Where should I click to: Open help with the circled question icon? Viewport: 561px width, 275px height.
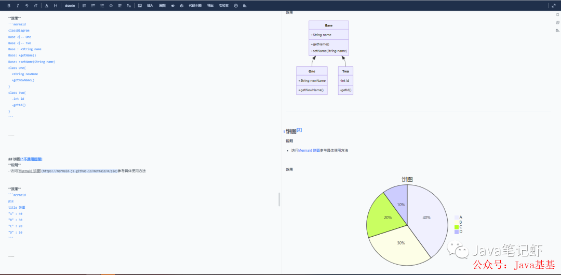[236, 6]
